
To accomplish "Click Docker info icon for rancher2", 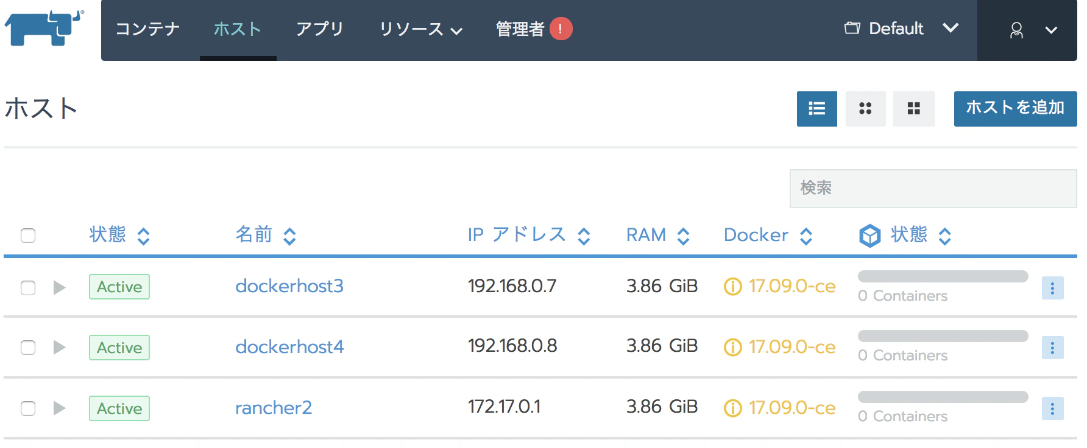I will coord(732,408).
